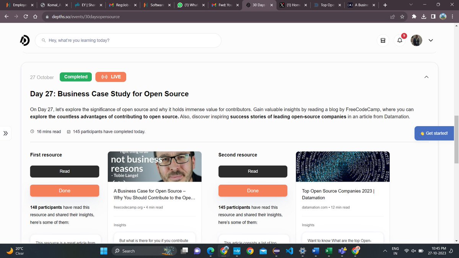Open Microsoft Excel from the taskbar
The width and height of the screenshot is (459, 258).
coord(328,251)
